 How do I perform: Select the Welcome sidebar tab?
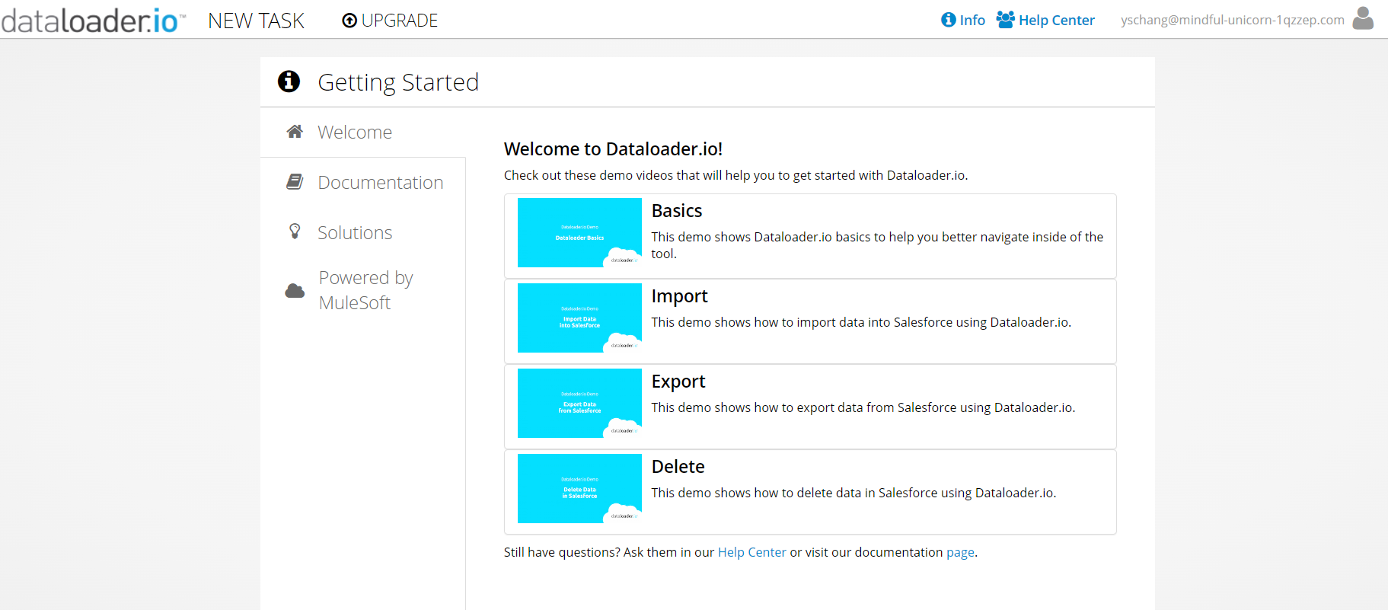pos(363,132)
